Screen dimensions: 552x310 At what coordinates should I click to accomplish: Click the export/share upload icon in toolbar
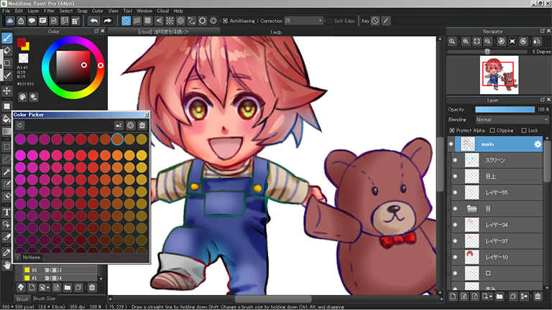[21, 21]
